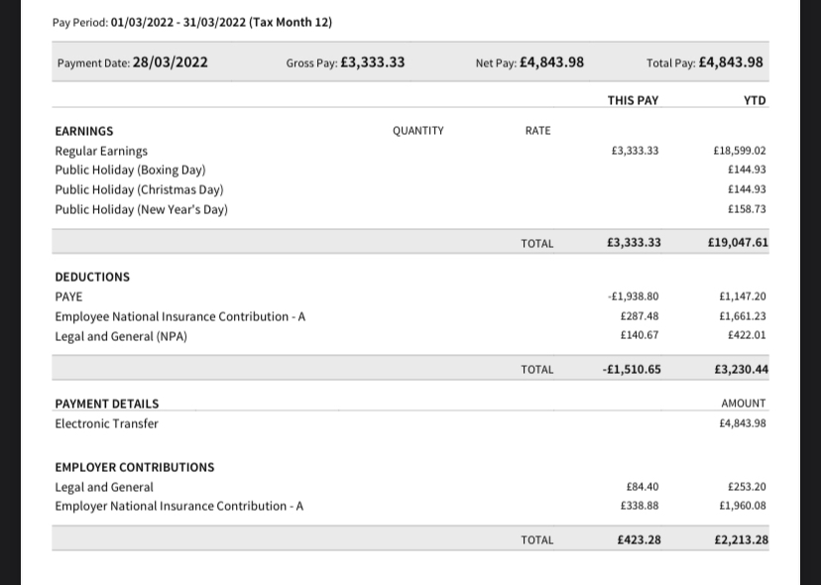Click Public Holiday (Boxing Day) row
The width and height of the screenshot is (821, 585).
point(410,170)
